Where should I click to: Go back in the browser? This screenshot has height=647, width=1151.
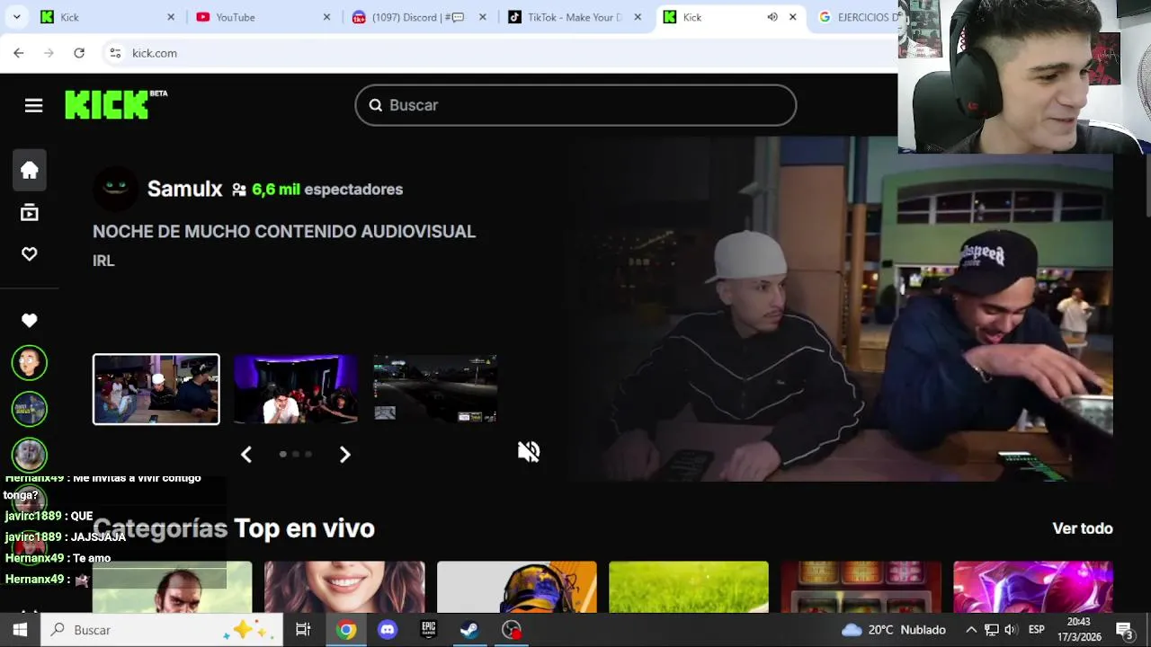click(19, 53)
